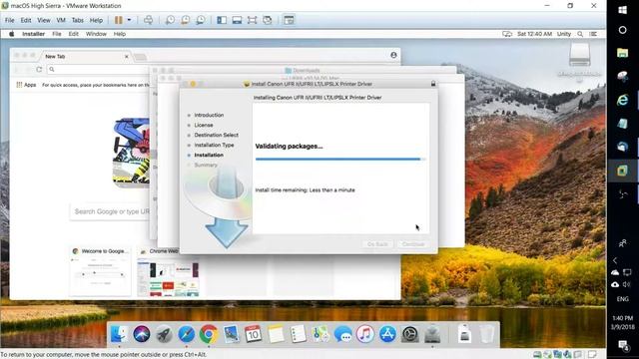The height and width of the screenshot is (359, 639).
Task: Open the dropdown arrow next to pause button
Action: coord(129,20)
